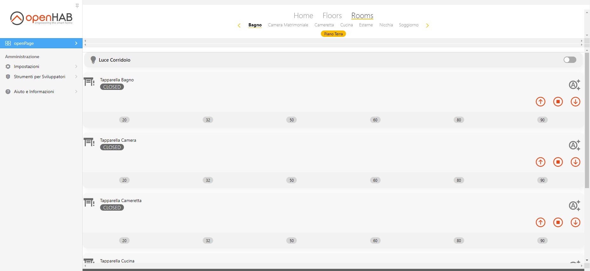The image size is (590, 271).
Task: Set Tapparella Bagno to 50 percent
Action: [291, 120]
